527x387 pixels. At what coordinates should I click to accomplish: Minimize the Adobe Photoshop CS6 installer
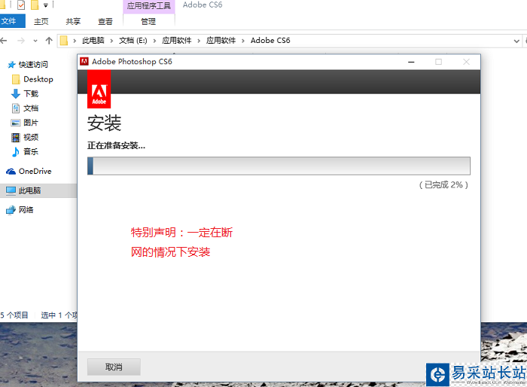click(411, 62)
